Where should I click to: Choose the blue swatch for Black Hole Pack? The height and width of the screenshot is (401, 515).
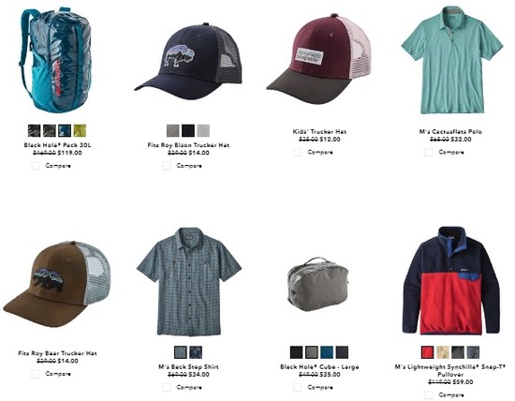point(65,130)
